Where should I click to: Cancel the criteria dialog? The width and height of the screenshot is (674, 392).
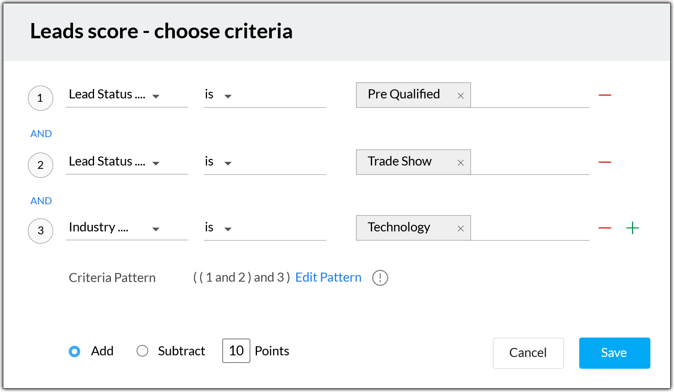click(528, 353)
